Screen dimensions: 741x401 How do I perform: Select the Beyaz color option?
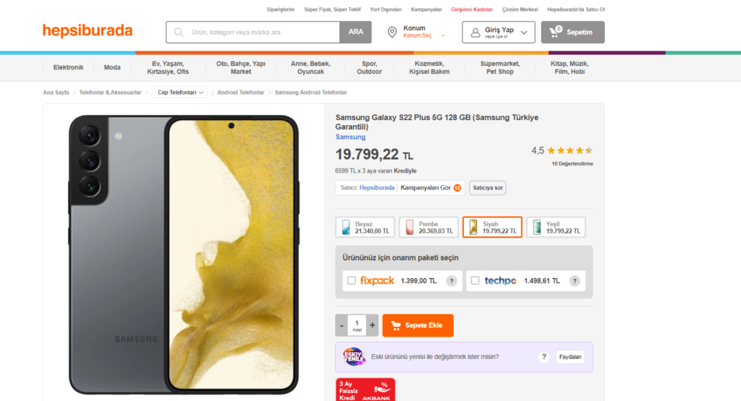coord(365,228)
